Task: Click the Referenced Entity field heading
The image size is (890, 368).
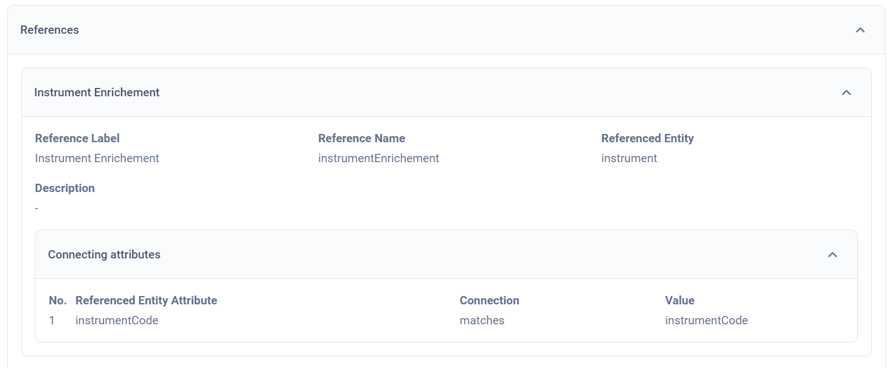Action: pos(647,138)
